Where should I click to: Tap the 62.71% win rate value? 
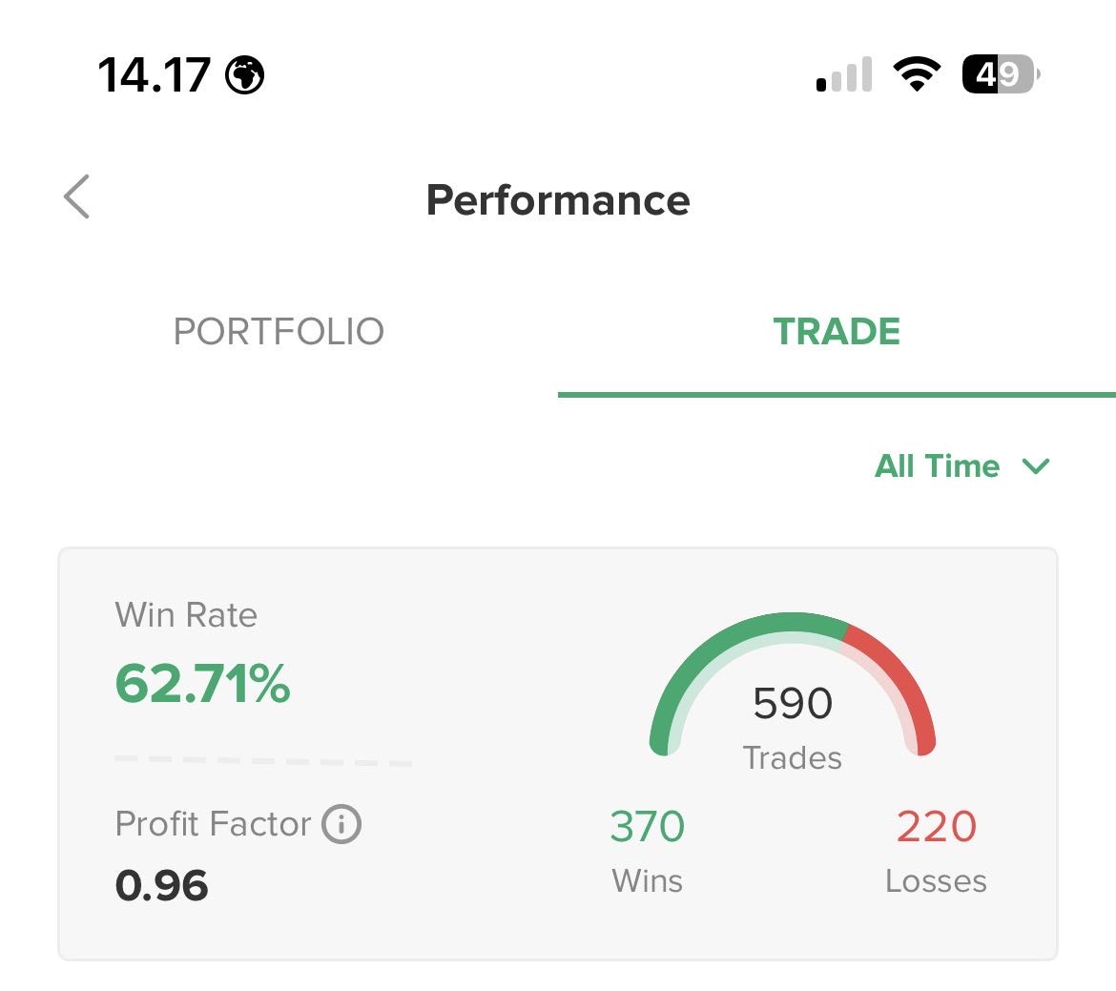(x=202, y=684)
